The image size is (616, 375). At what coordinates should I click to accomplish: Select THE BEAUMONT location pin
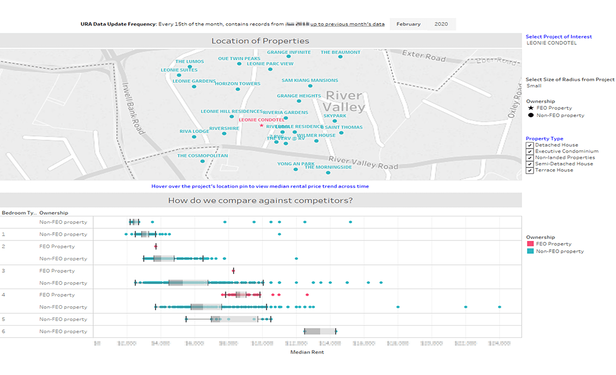(x=340, y=57)
